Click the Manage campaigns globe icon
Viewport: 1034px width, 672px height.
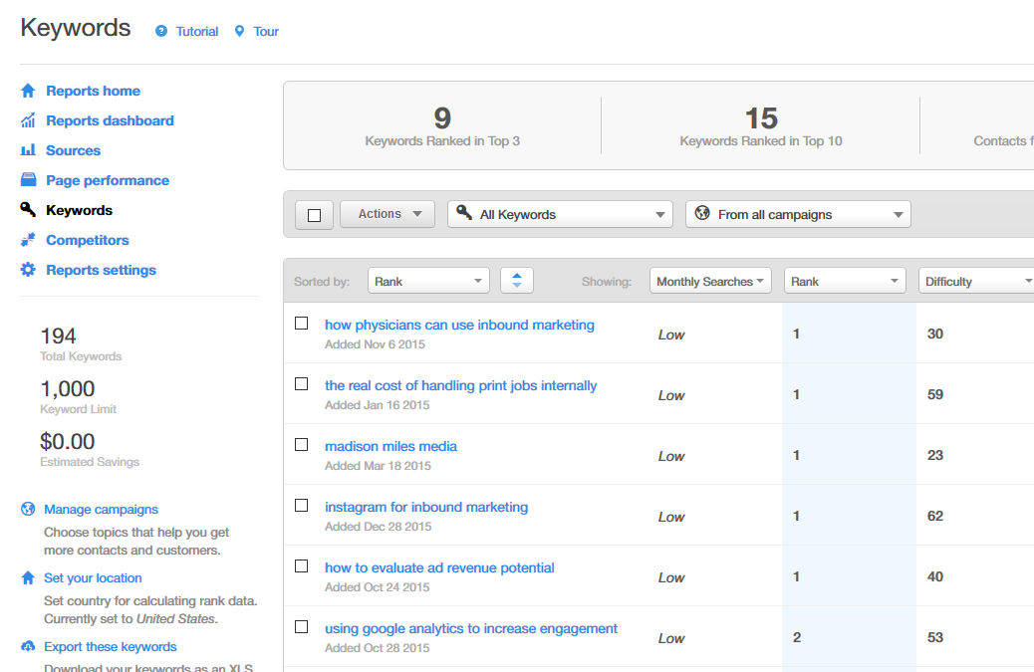coord(28,509)
